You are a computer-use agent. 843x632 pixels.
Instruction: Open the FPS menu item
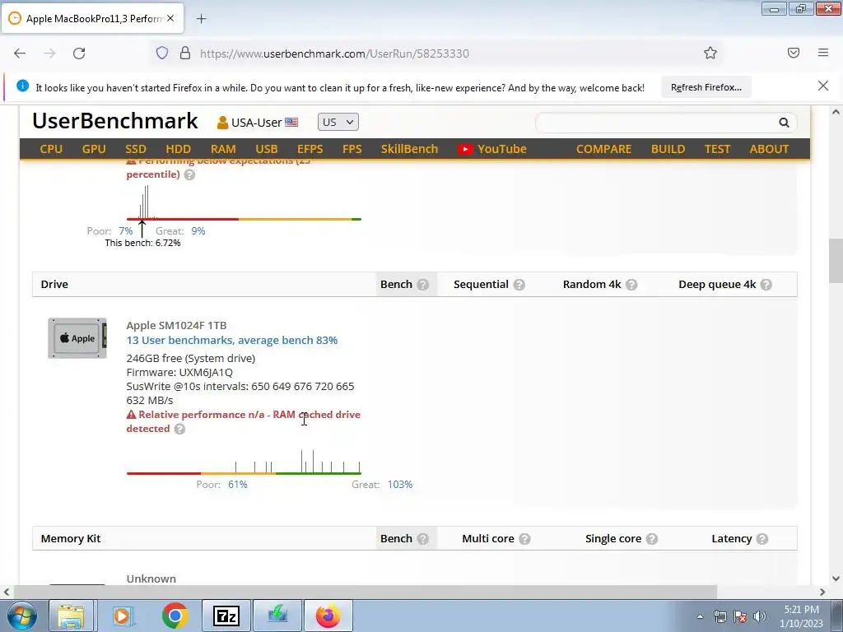(352, 149)
